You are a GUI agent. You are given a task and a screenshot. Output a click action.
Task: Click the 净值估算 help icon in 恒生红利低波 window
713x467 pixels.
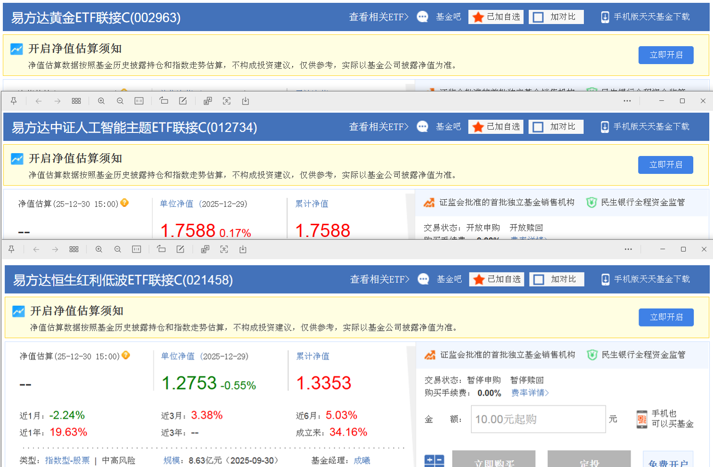tap(126, 355)
